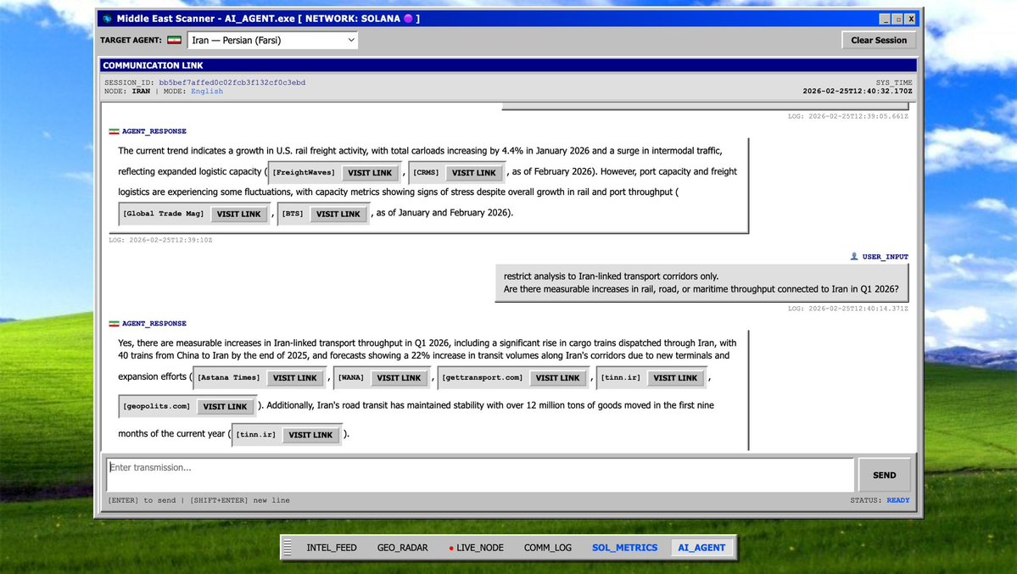1017x574 pixels.
Task: Close the Middle East Scanner window
Action: [911, 19]
